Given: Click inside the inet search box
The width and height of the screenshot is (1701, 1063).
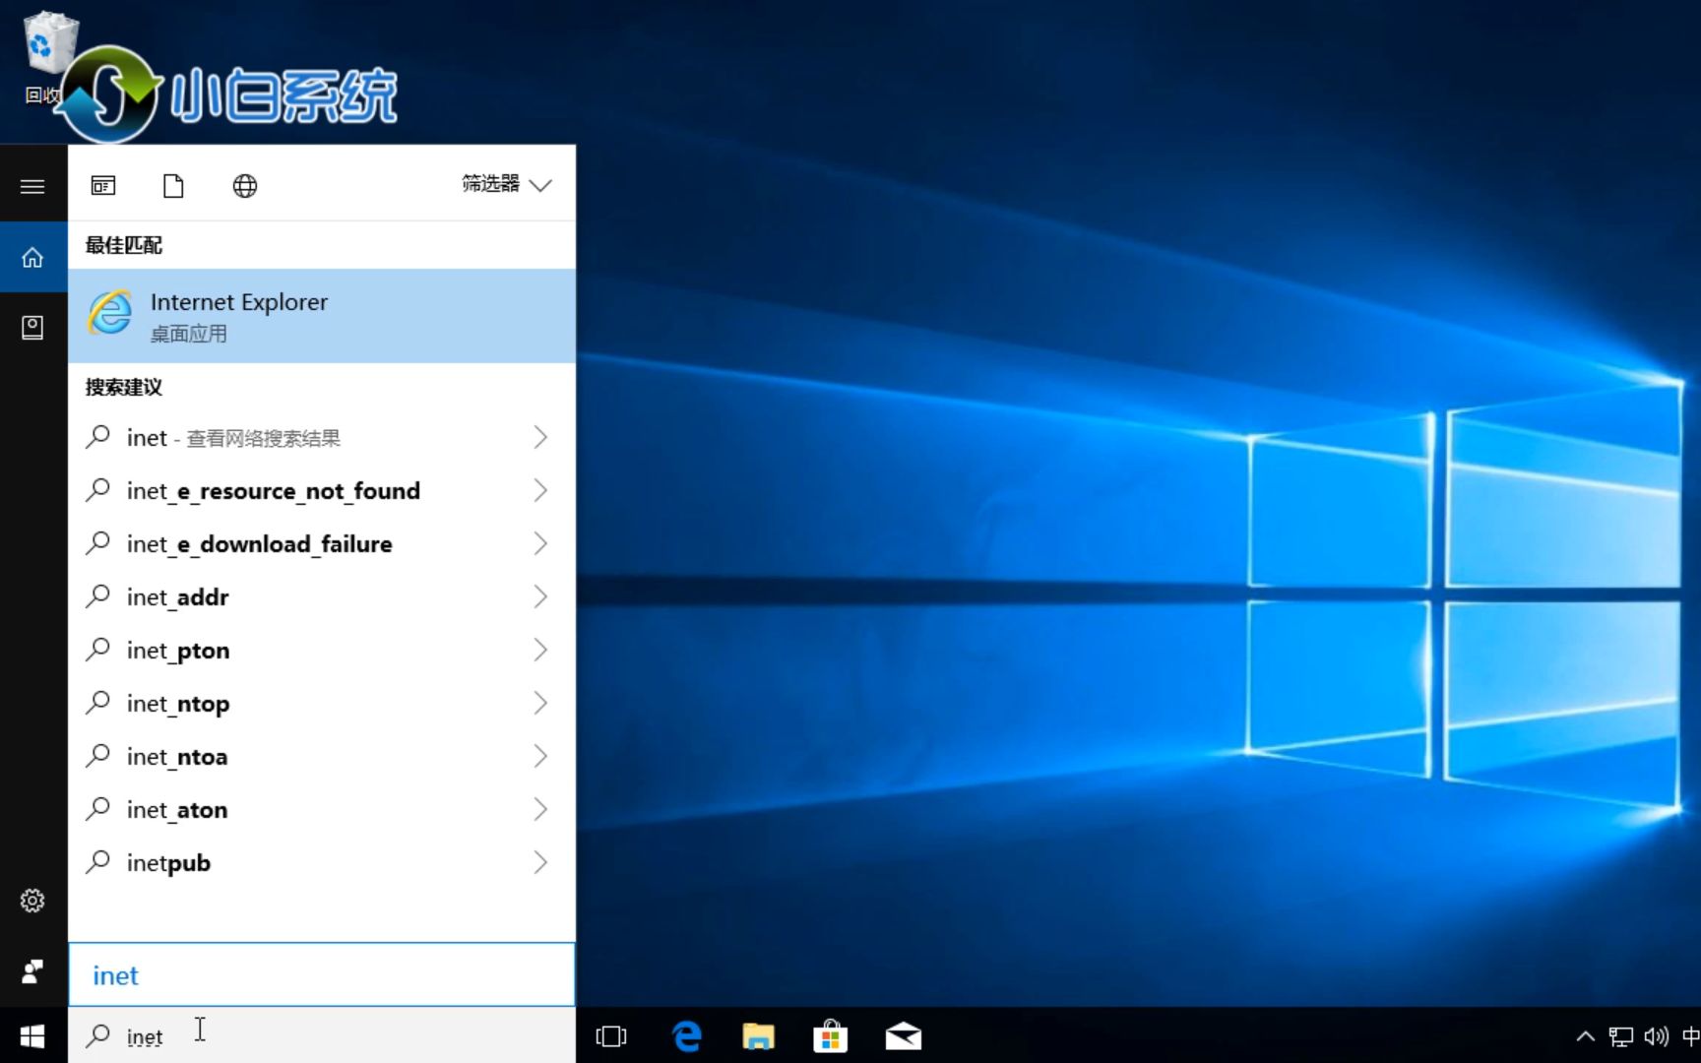Looking at the screenshot, I should point(295,974).
